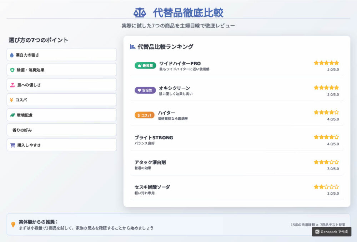Click the 代替品徹底比較 main title
This screenshot has height=242, width=357.
(x=188, y=13)
